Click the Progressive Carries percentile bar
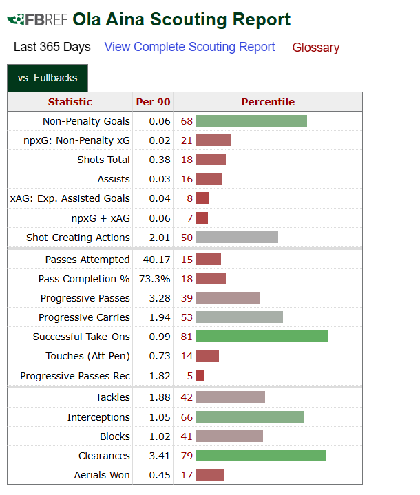 click(x=239, y=317)
